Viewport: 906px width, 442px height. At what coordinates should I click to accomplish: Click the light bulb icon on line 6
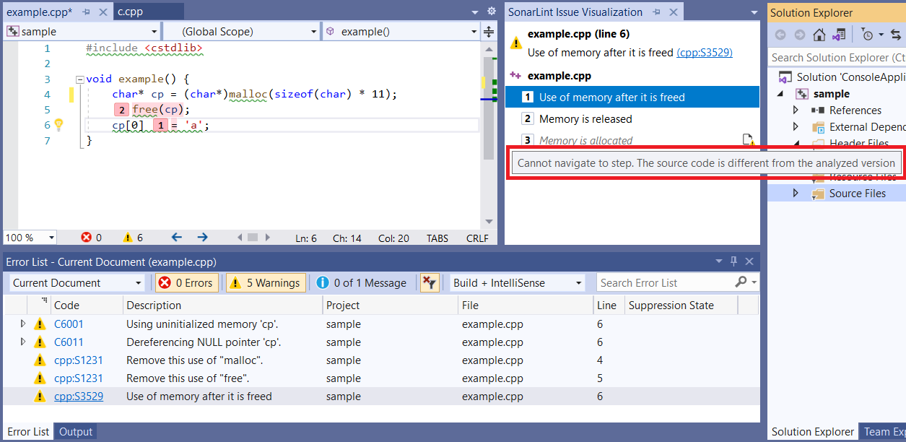click(x=58, y=124)
